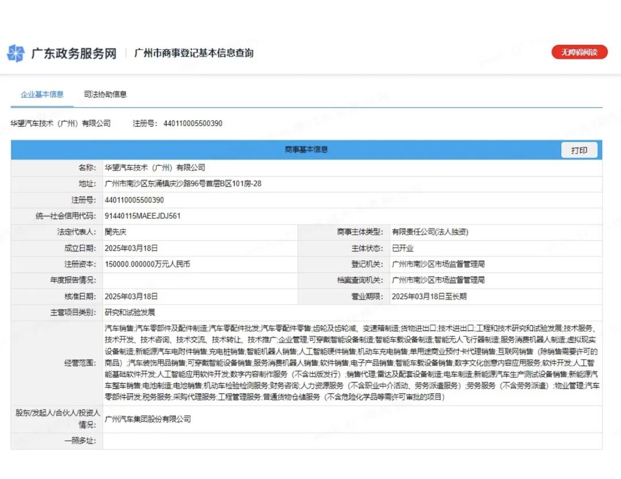Select the 名称 row company name value

click(x=155, y=168)
